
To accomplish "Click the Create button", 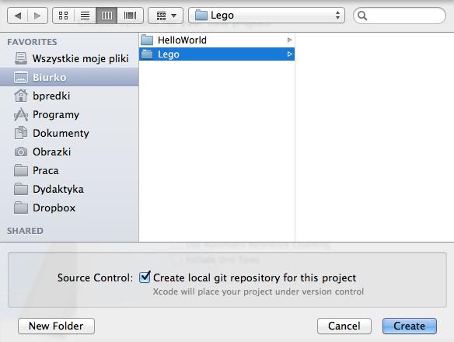I will [410, 326].
